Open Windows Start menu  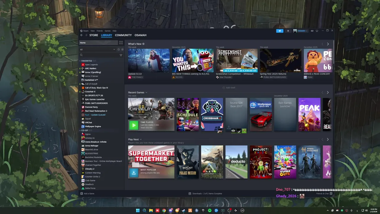138,210
